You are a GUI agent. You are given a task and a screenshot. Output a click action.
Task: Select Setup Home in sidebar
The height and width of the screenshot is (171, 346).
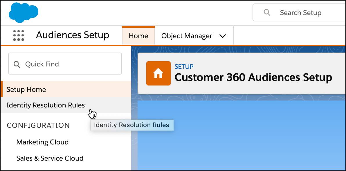pyautogui.click(x=66, y=89)
